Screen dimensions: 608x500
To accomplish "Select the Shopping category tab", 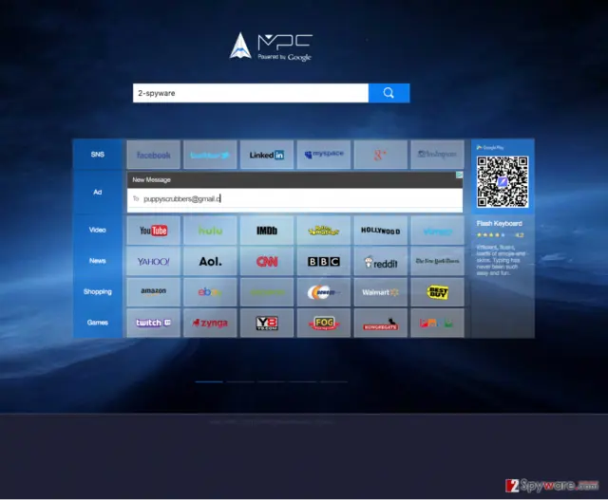I will (98, 291).
